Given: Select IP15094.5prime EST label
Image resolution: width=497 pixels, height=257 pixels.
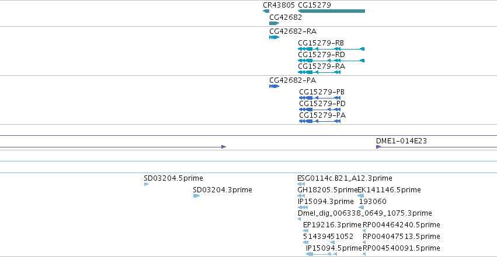Looking at the screenshot, I should [x=333, y=248].
